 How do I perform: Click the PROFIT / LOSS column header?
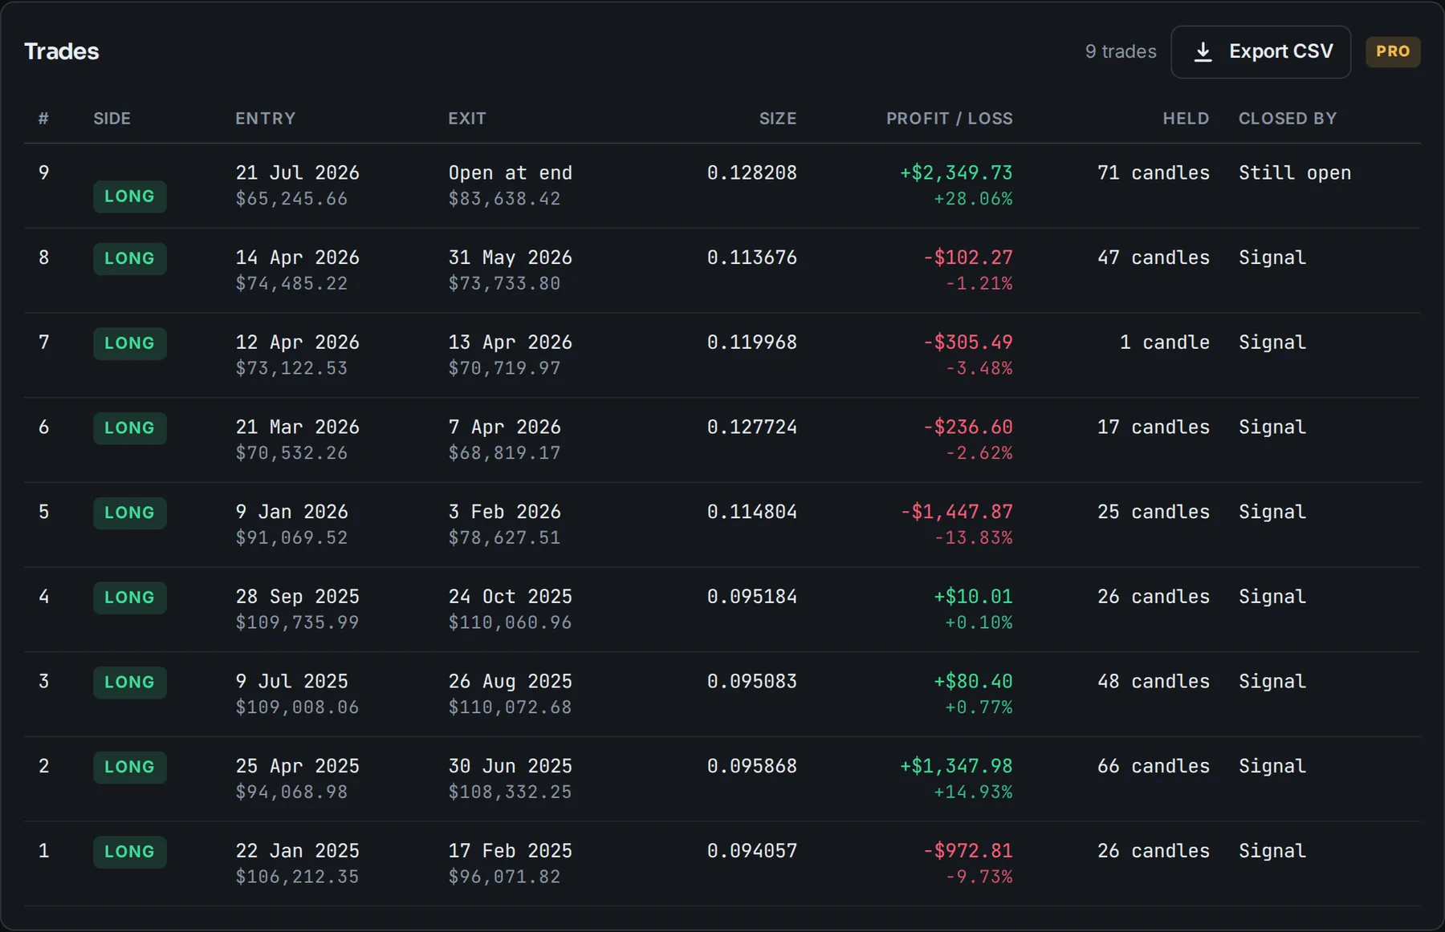pos(949,119)
